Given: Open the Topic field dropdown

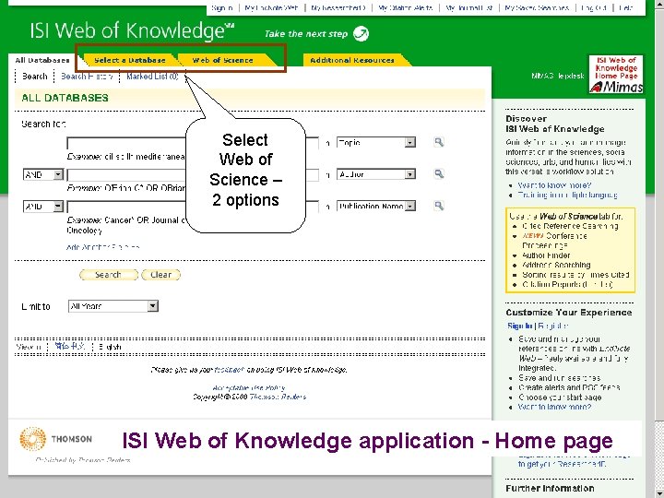Looking at the screenshot, I should pos(409,142).
